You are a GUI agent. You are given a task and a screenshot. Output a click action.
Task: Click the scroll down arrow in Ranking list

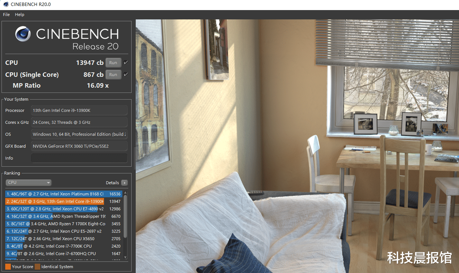click(125, 258)
